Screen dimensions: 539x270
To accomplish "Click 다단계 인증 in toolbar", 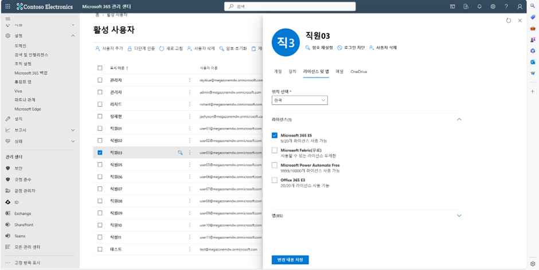I will pos(141,48).
